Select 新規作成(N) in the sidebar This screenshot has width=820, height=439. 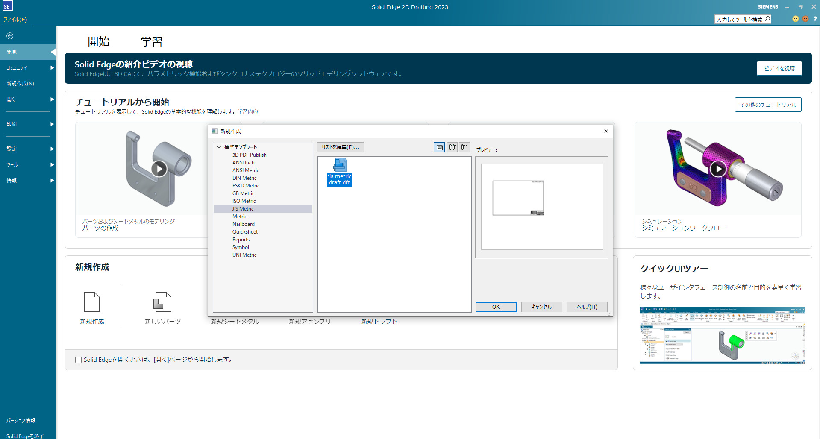pos(28,83)
